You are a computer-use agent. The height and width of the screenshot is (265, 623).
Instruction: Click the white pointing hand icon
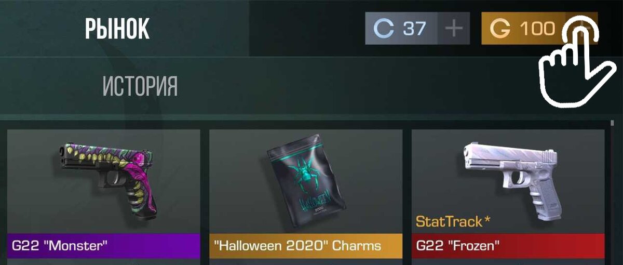click(x=570, y=62)
